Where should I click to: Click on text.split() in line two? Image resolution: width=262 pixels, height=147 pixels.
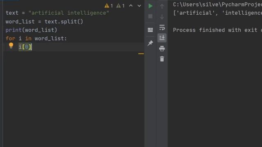coord(64,22)
